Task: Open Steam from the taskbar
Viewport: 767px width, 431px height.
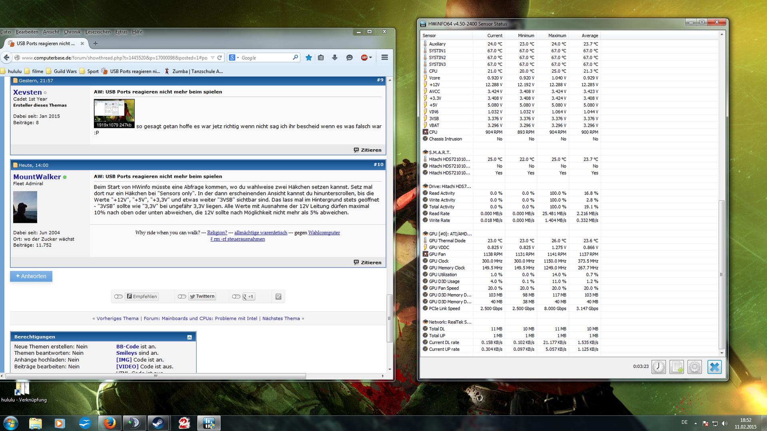Action: click(158, 423)
